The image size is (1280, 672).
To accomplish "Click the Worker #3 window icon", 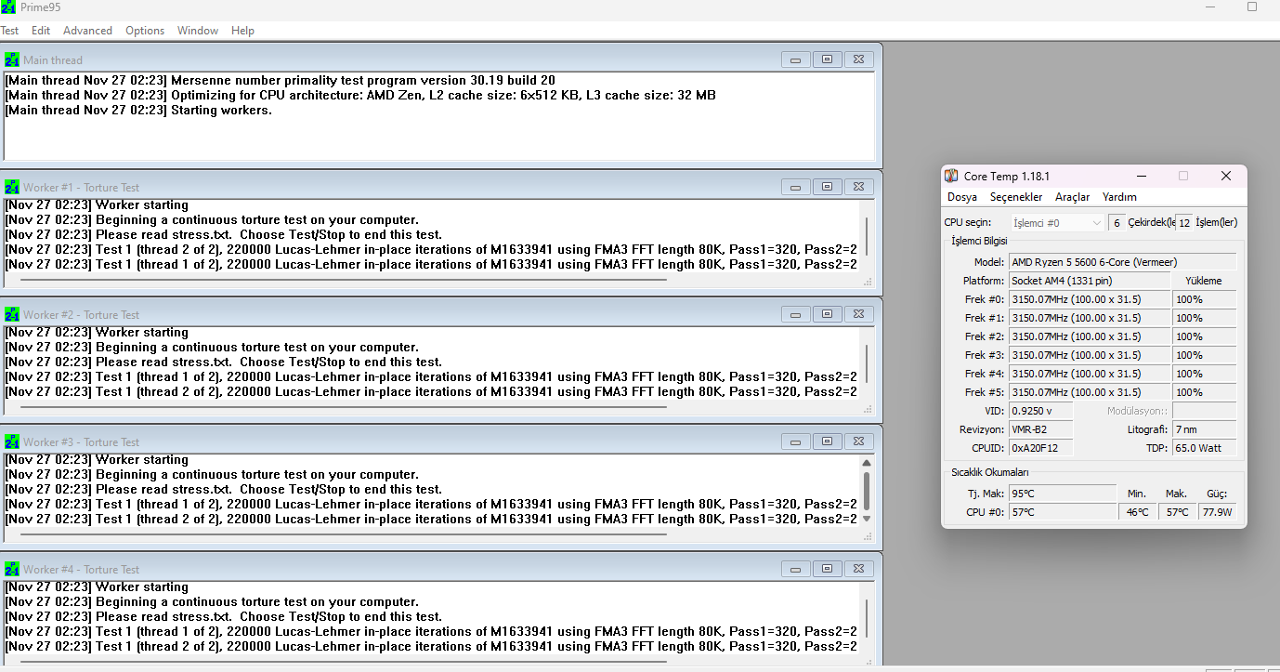I will pyautogui.click(x=12, y=442).
